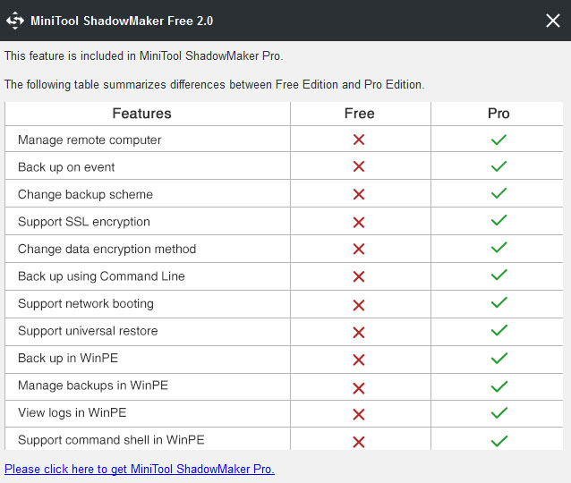Open the link to get ShadowMaker Pro
Screen dimensions: 571x483
[x=140, y=469]
